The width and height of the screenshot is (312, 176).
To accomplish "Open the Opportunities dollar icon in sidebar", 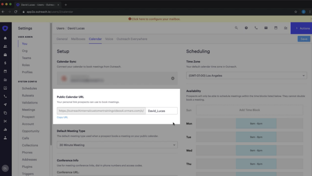I will click(x=5, y=63).
